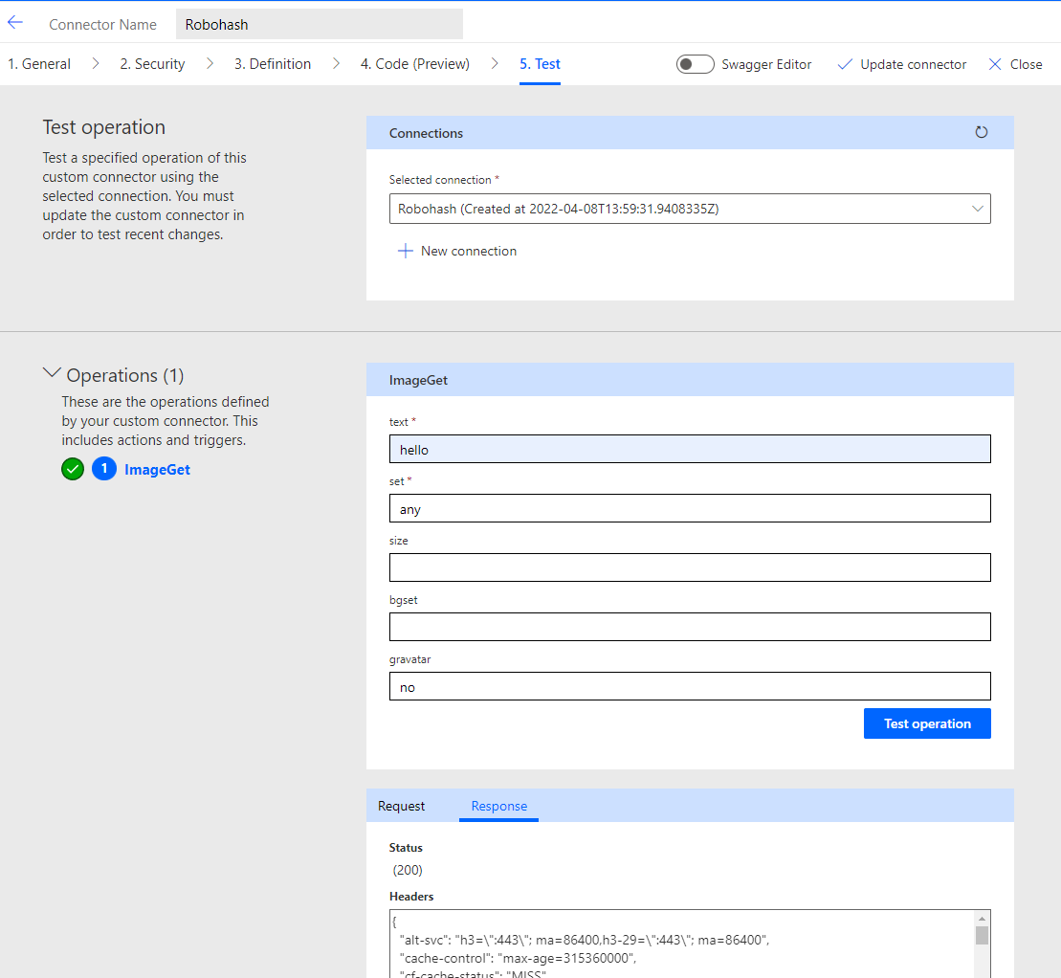Click the back arrow icon
1061x978 pixels.
(x=15, y=23)
